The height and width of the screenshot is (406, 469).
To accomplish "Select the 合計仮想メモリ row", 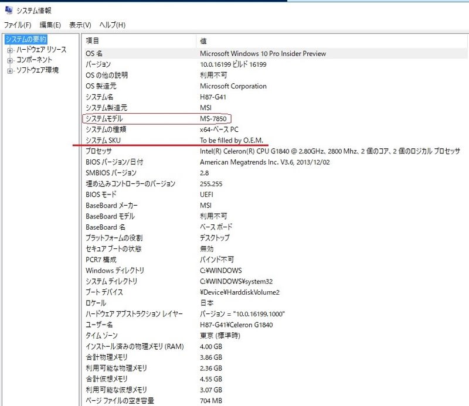I will coord(276,380).
